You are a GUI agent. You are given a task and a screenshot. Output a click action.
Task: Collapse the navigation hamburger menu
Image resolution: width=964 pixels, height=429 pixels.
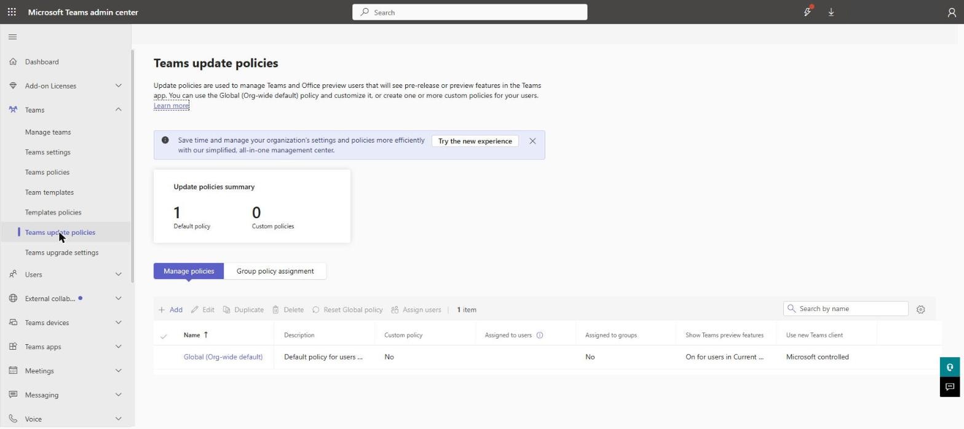pyautogui.click(x=12, y=37)
